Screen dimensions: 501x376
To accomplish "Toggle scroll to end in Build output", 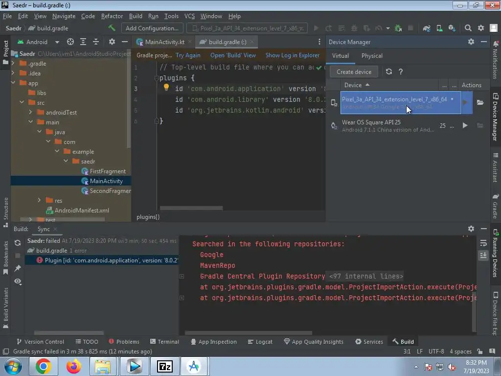I will point(483,255).
